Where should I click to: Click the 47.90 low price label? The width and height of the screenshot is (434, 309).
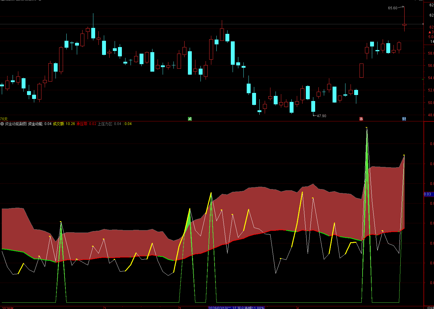click(x=321, y=116)
